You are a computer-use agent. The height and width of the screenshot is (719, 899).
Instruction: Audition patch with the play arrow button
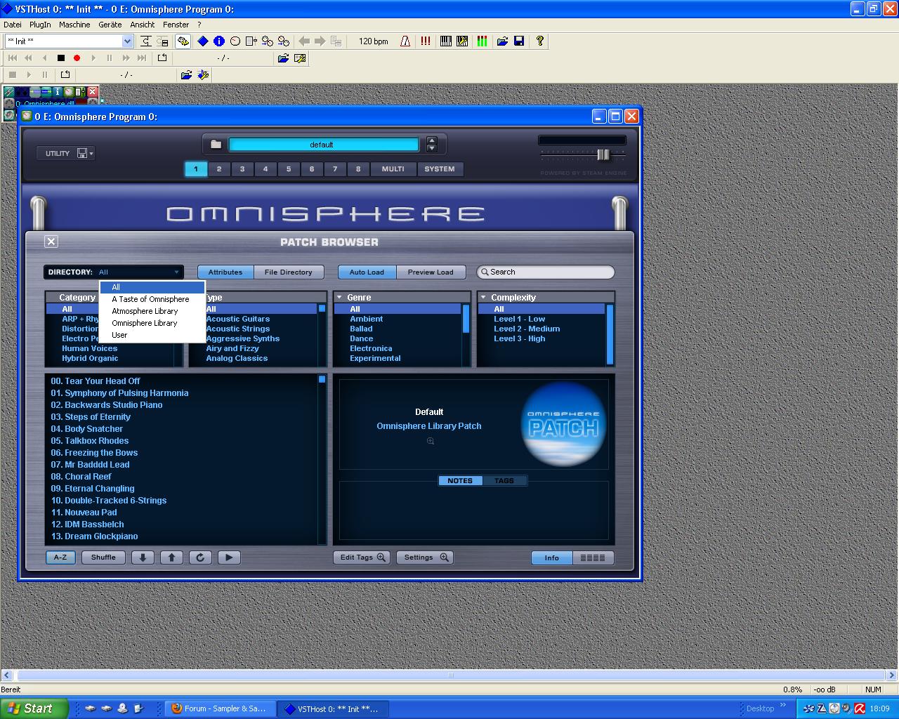[x=229, y=558]
